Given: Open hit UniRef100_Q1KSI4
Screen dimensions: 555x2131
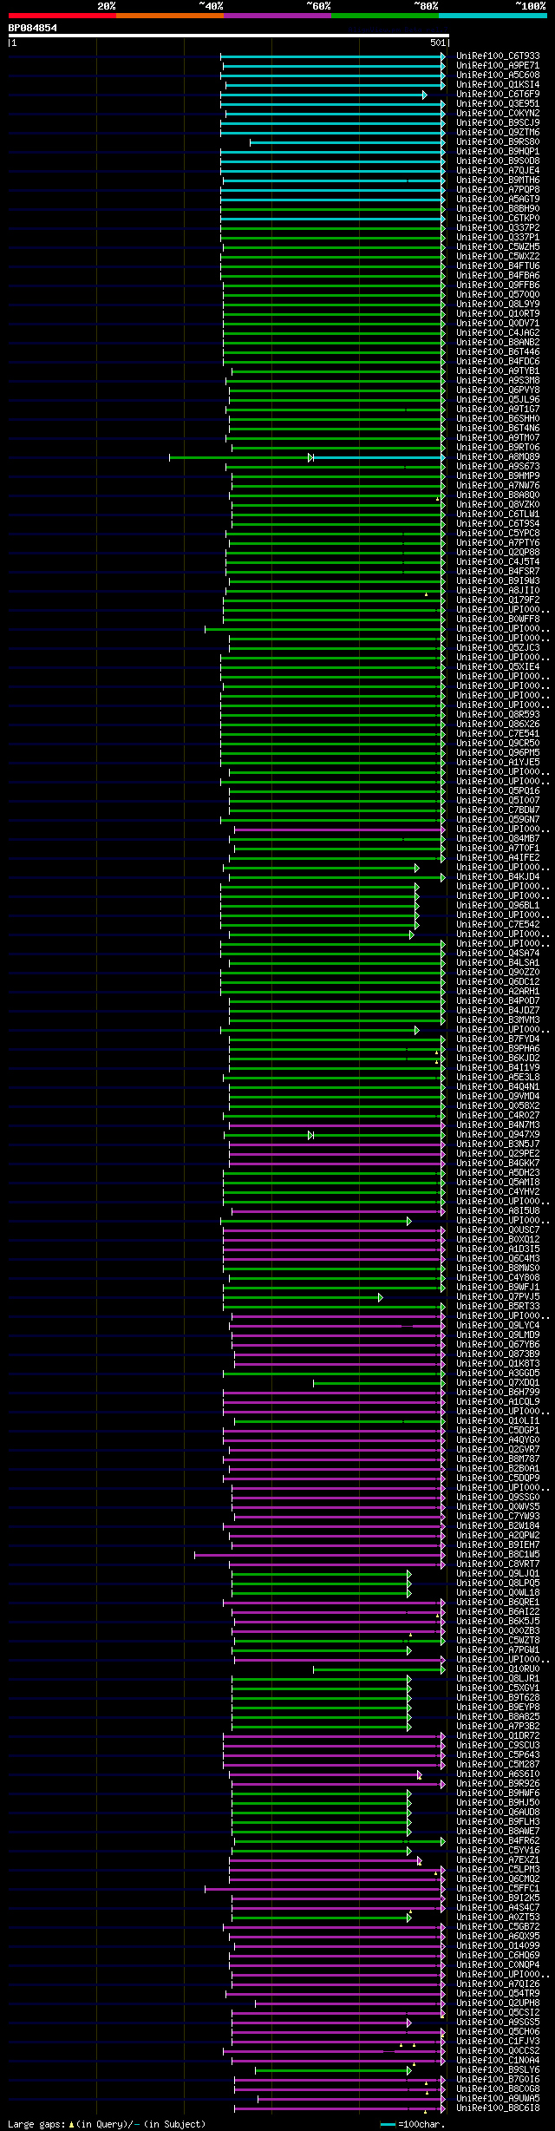Looking at the screenshot, I should point(498,85).
